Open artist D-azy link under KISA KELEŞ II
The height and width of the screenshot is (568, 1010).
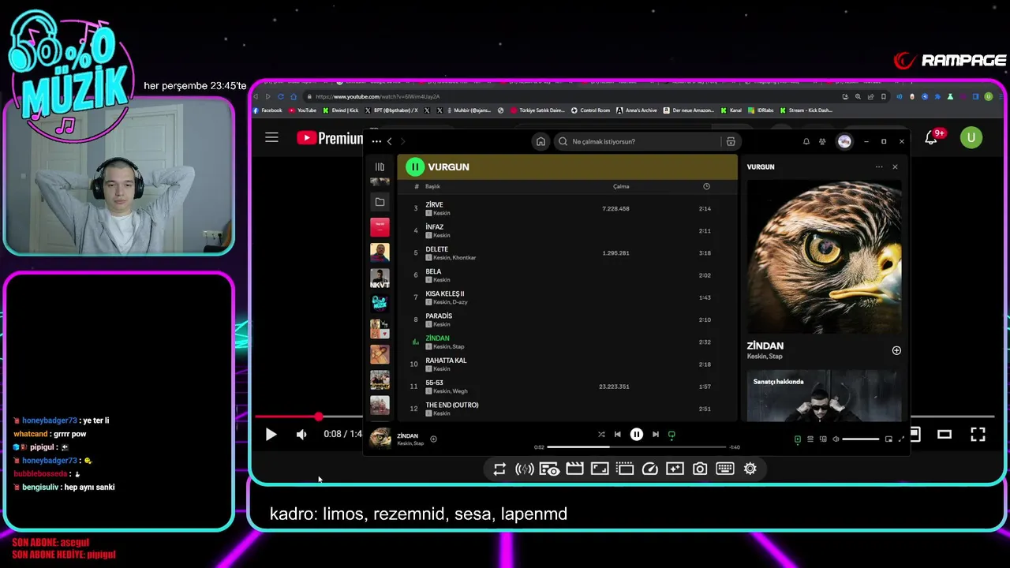coord(461,302)
